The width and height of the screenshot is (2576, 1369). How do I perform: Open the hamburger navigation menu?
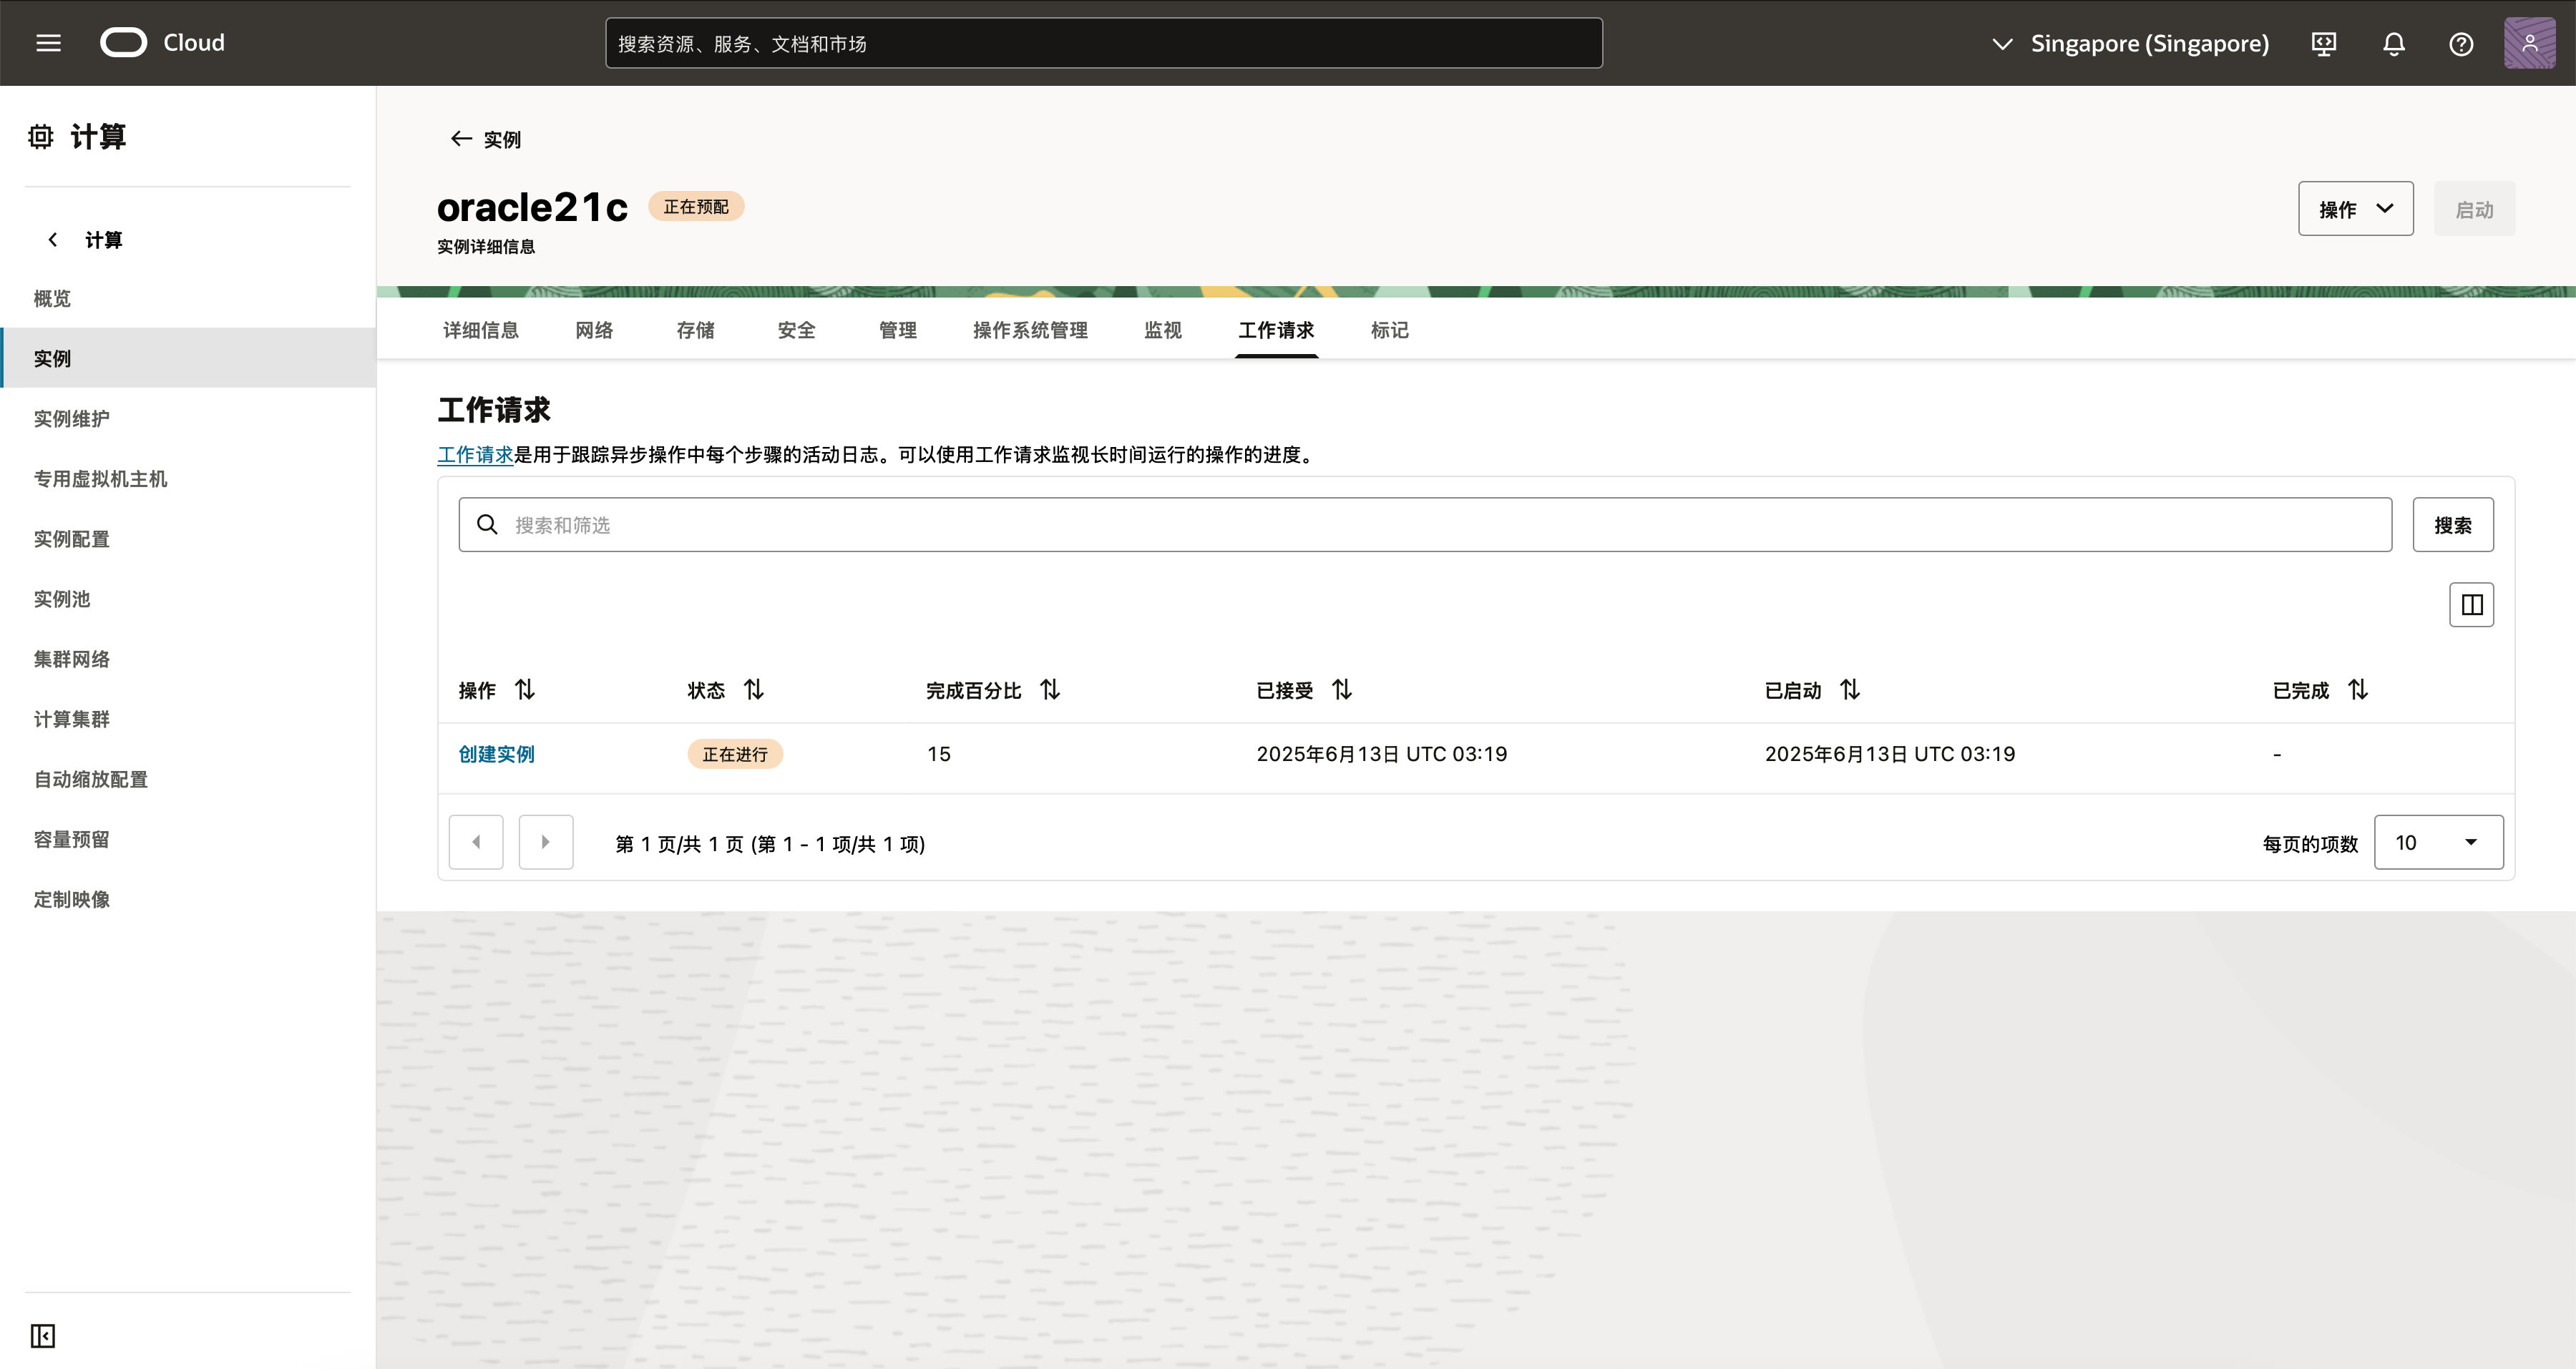point(48,43)
